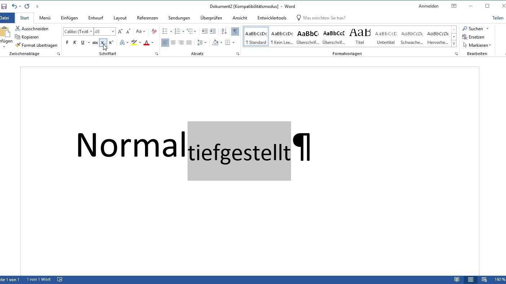Open the red Schriftfarbe color swatch
The height and width of the screenshot is (284, 506).
(x=146, y=42)
